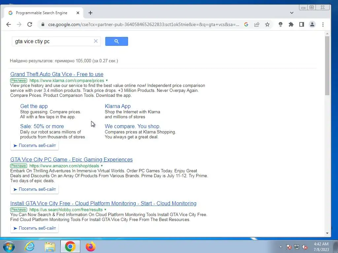
Task: Click visit website button under Klarna ad
Action: 34,146
